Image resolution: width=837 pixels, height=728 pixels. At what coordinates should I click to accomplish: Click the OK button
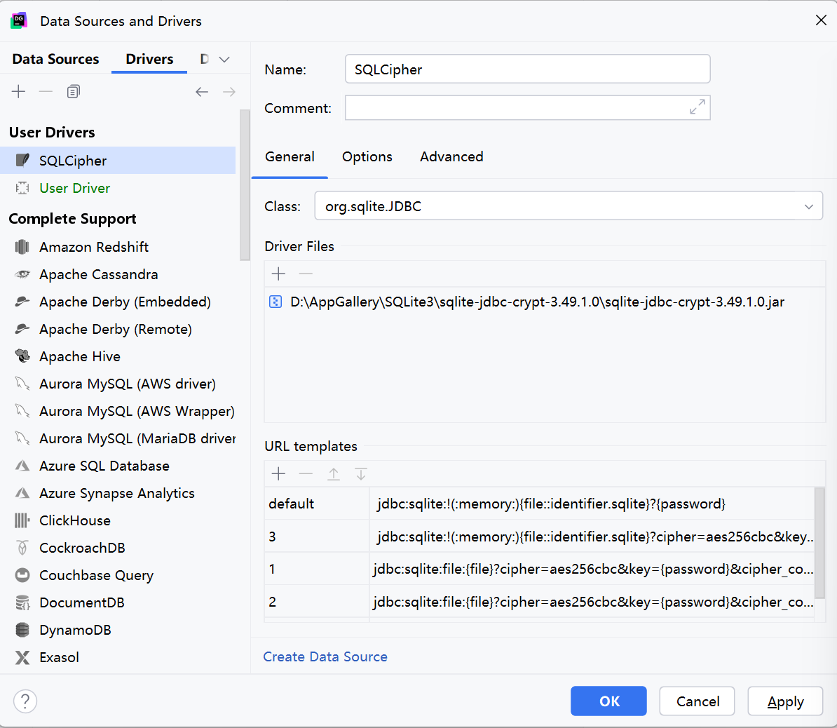[608, 701]
